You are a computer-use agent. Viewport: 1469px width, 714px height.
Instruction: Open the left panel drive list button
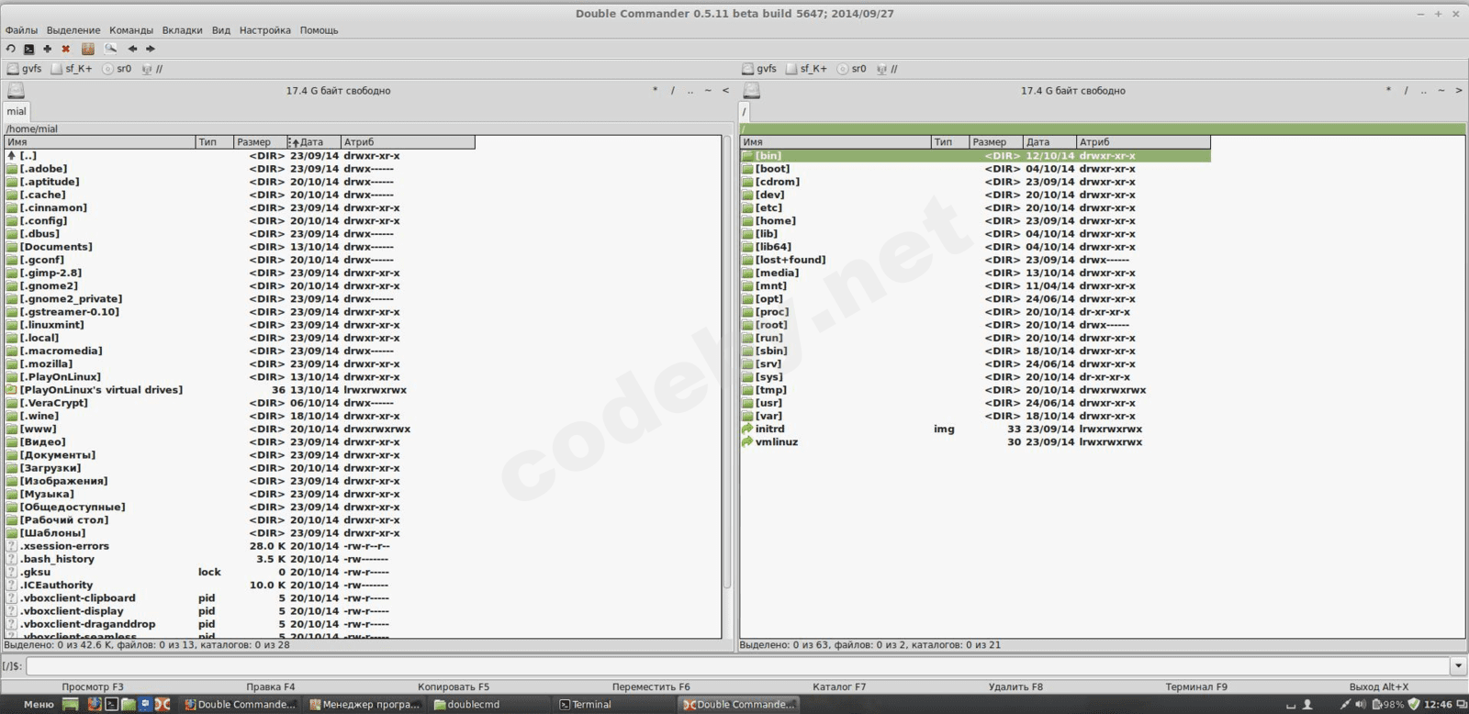16,91
